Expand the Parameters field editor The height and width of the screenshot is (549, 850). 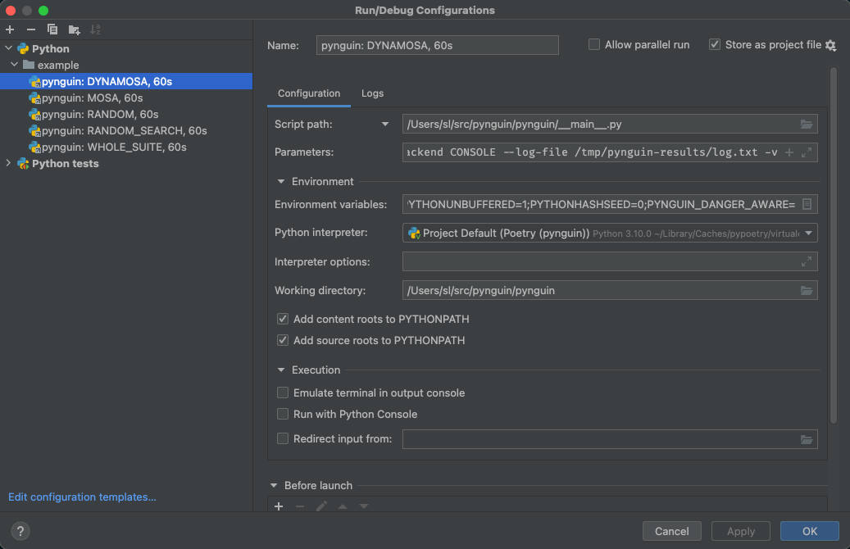point(807,152)
